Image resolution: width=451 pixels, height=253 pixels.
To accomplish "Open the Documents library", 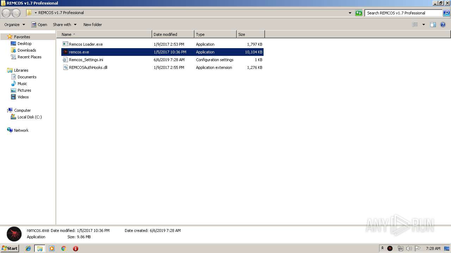I will click(x=27, y=77).
